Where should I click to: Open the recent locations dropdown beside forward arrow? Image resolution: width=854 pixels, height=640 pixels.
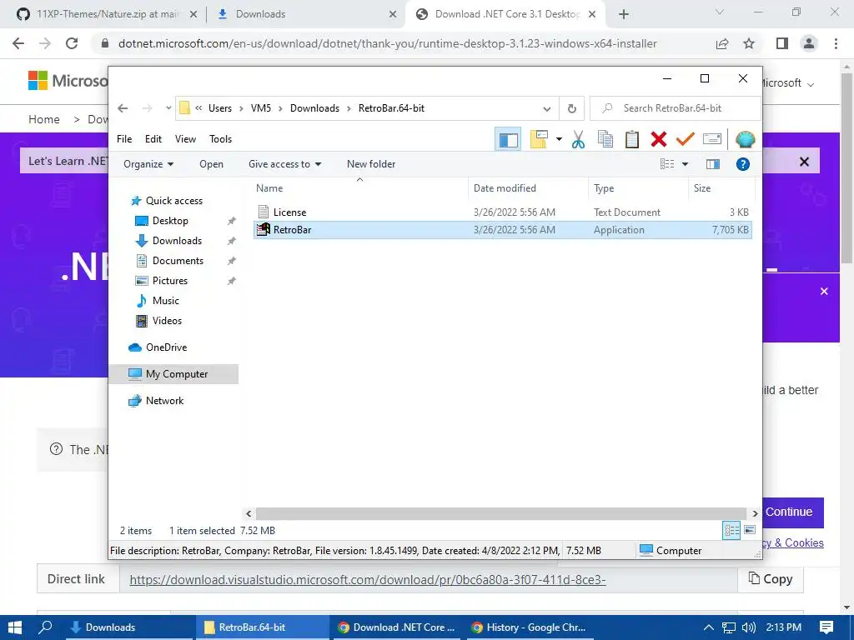point(168,108)
